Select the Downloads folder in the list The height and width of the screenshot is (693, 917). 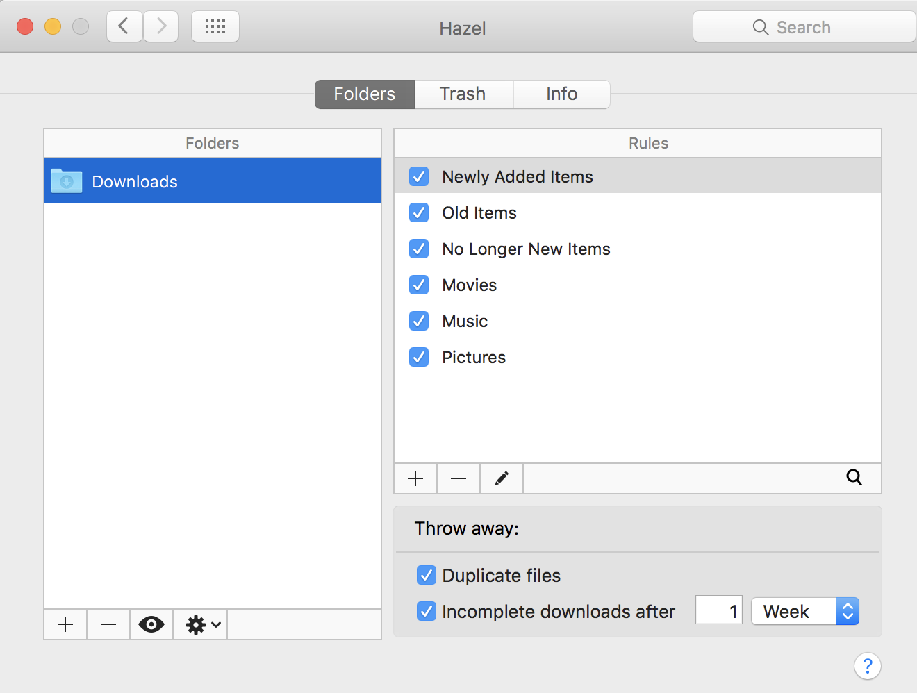point(212,181)
